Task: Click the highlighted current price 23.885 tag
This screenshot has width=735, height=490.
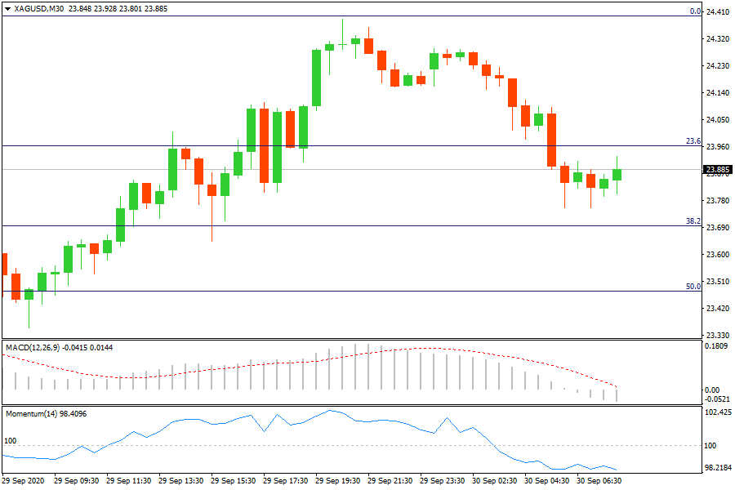Action: 717,170
